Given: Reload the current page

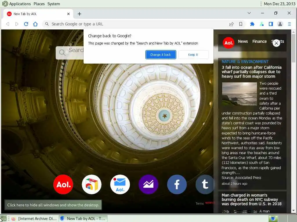Looking at the screenshot, I should (x=26, y=24).
